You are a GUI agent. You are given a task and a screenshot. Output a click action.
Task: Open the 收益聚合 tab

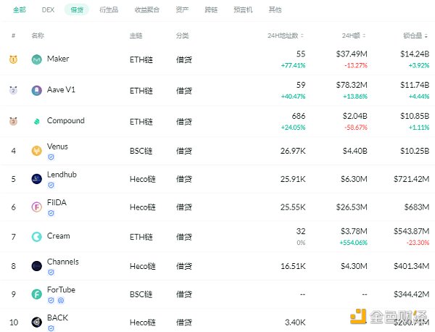[x=146, y=10]
